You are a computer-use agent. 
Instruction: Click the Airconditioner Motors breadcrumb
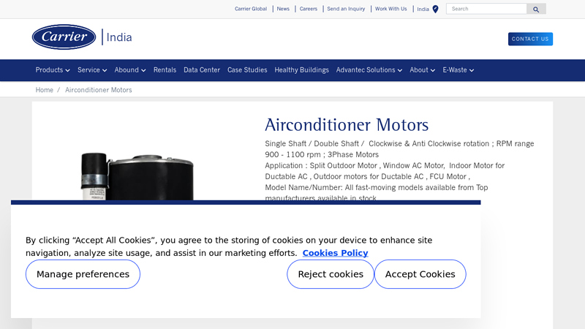tap(99, 90)
